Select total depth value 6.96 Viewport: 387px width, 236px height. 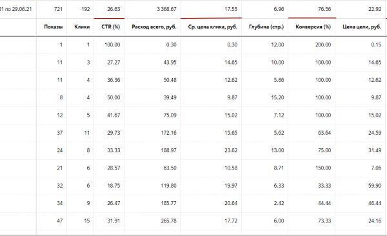pyautogui.click(x=279, y=9)
